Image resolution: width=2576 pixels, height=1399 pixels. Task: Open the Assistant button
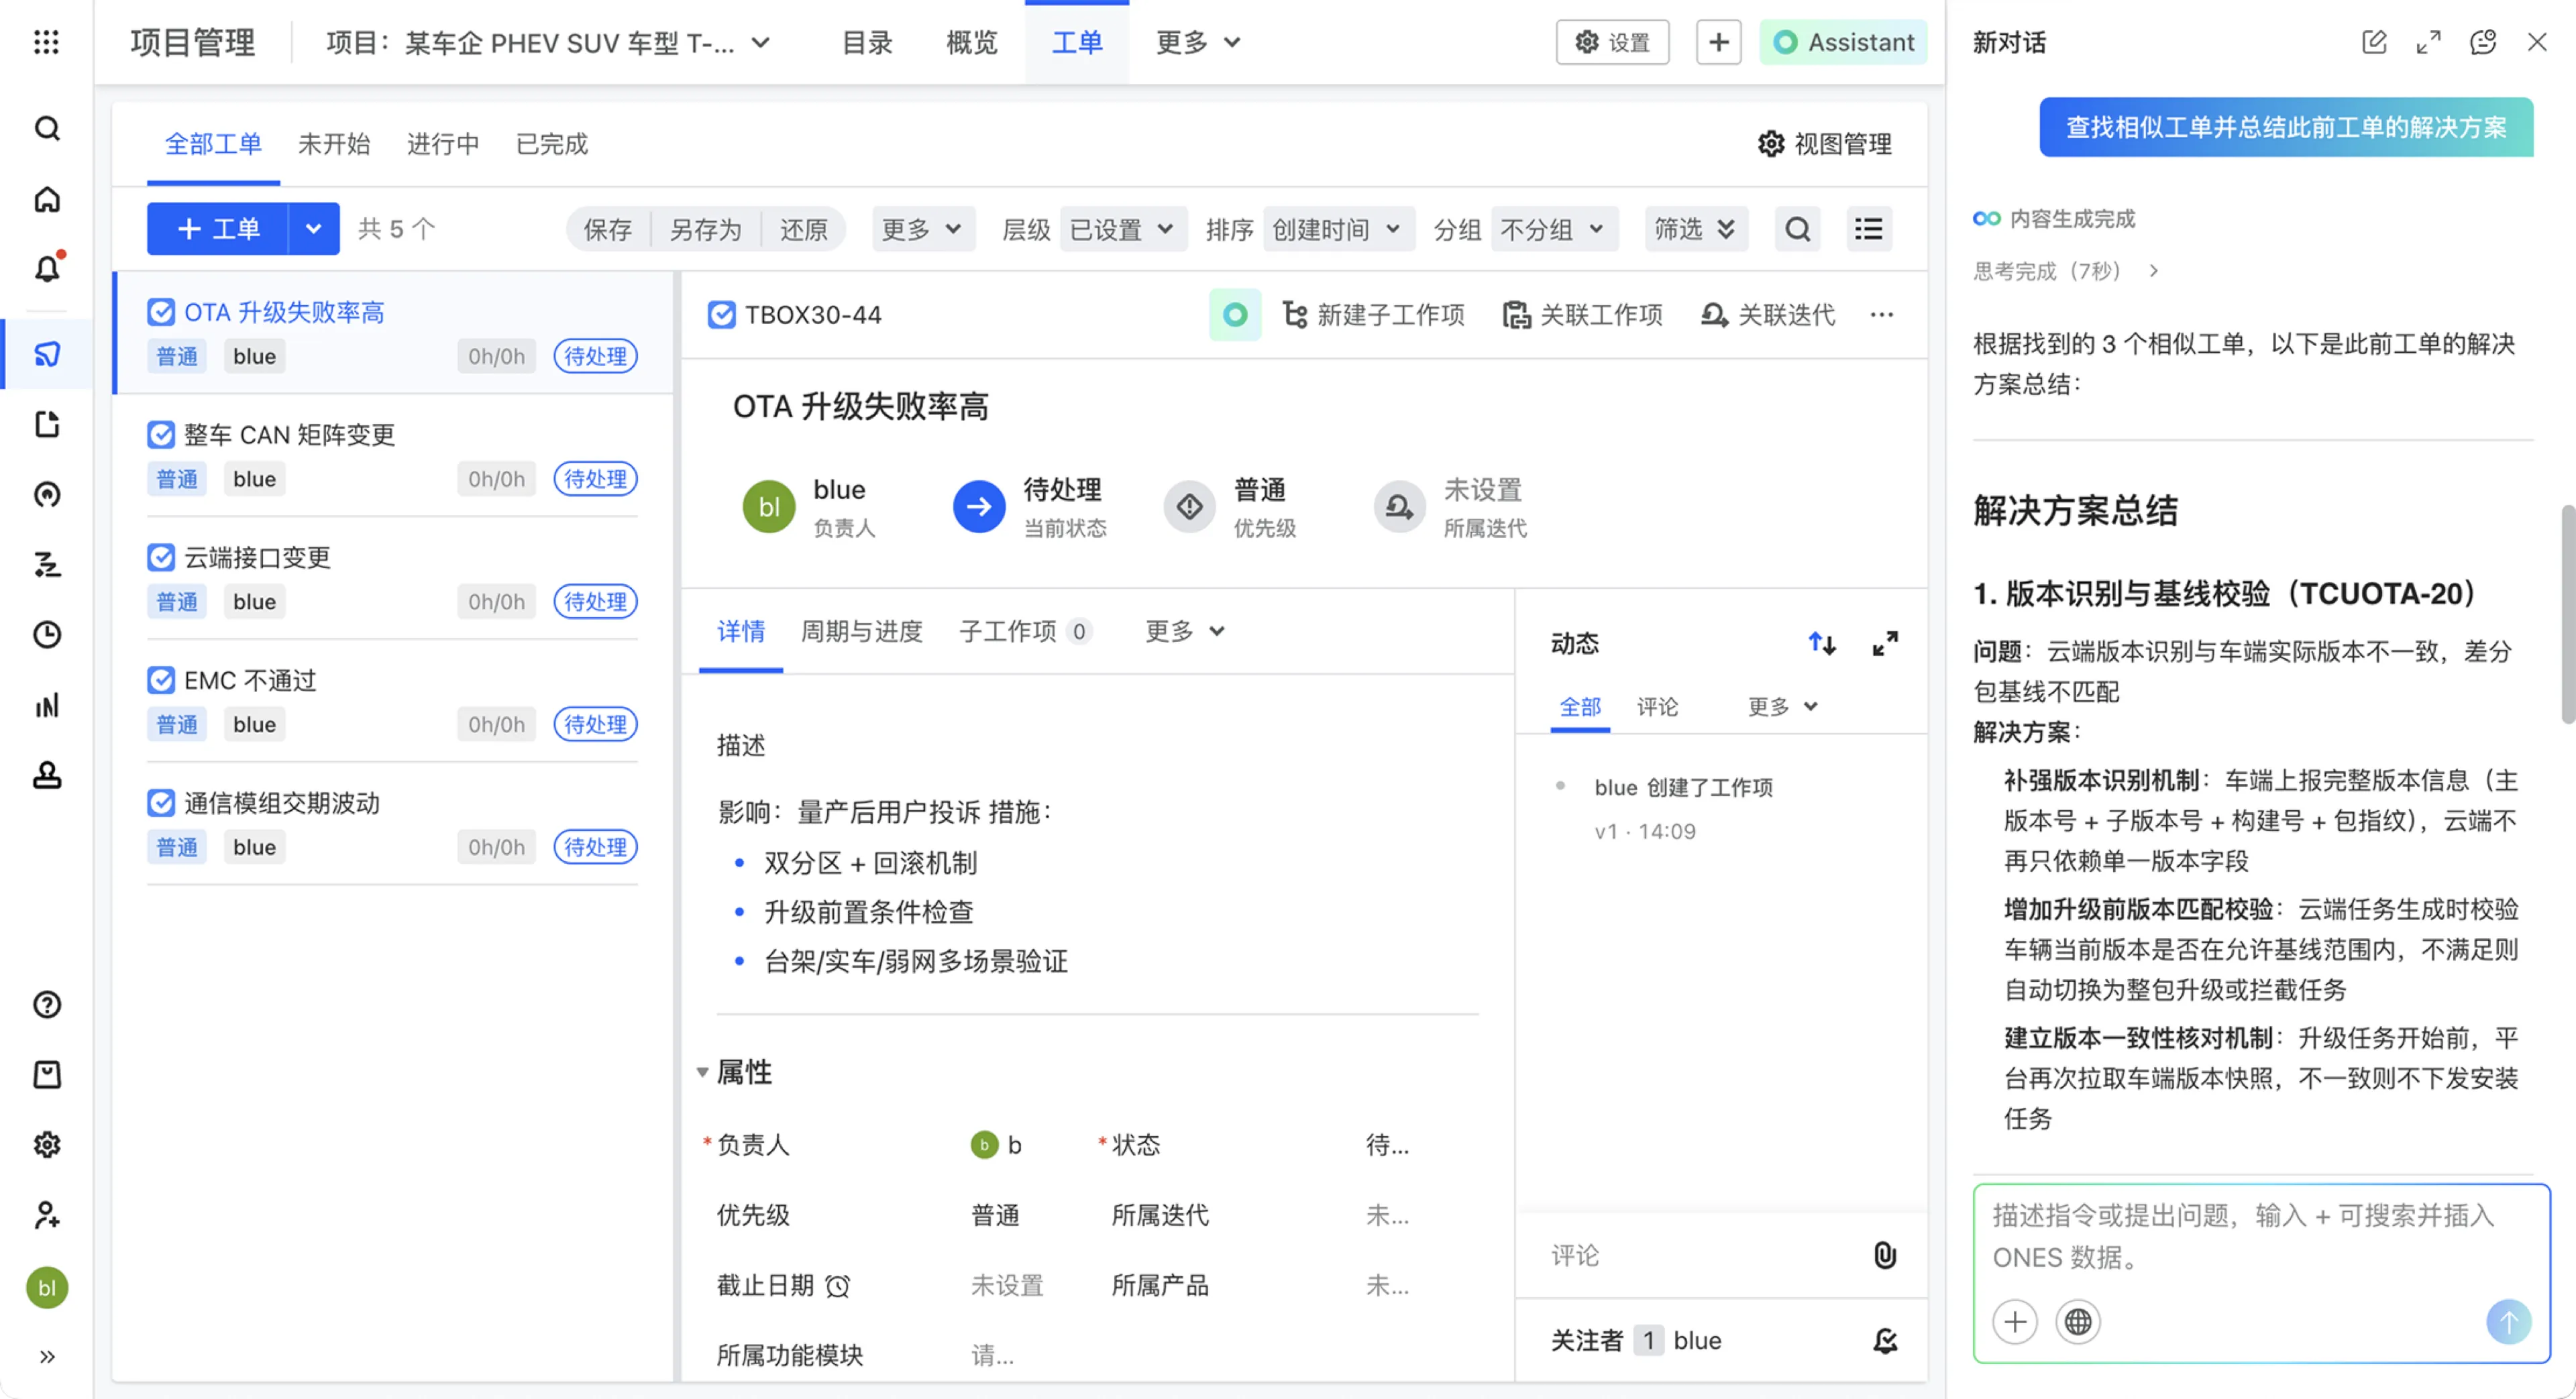pos(1843,42)
